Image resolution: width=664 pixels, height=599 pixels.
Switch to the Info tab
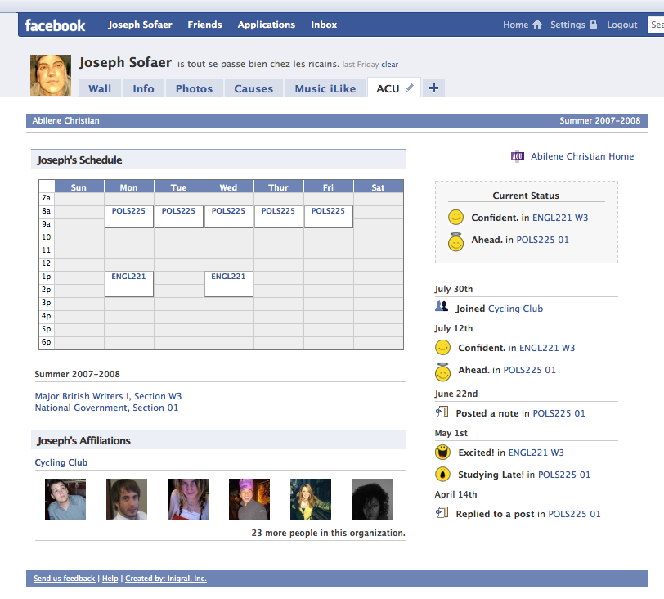[144, 88]
